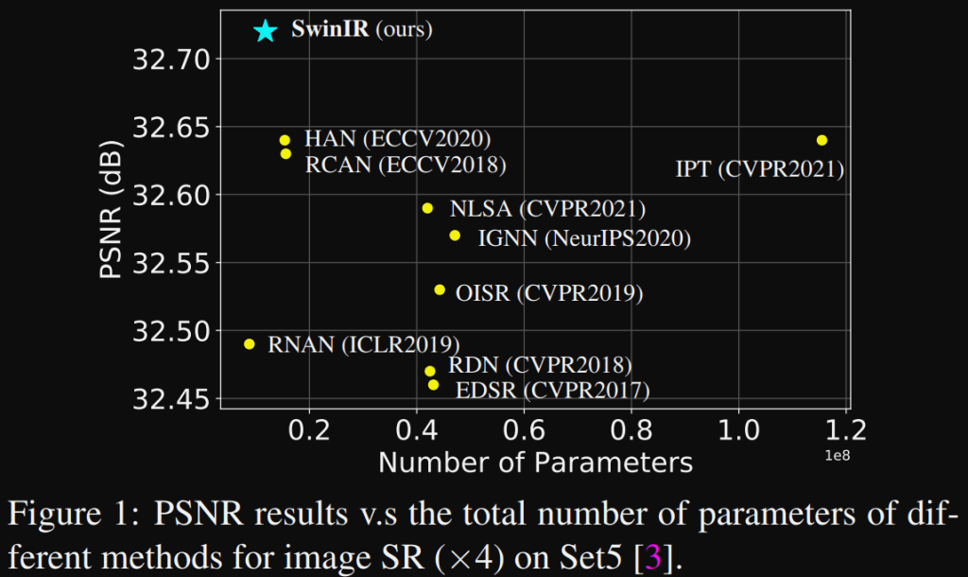
Task: Click the yellow dot for HAN (ECCV2020)
Action: [x=285, y=140]
